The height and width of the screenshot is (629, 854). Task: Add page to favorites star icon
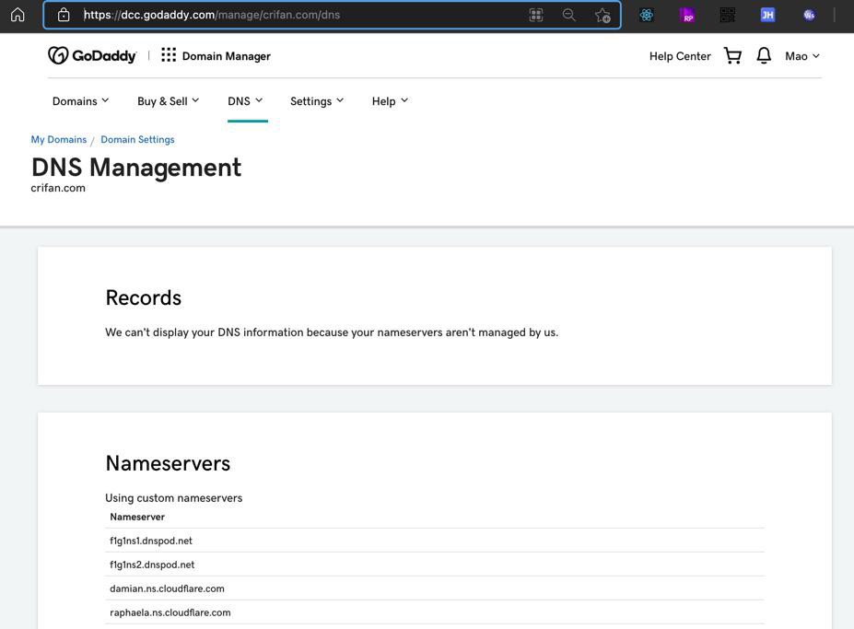pyautogui.click(x=602, y=16)
